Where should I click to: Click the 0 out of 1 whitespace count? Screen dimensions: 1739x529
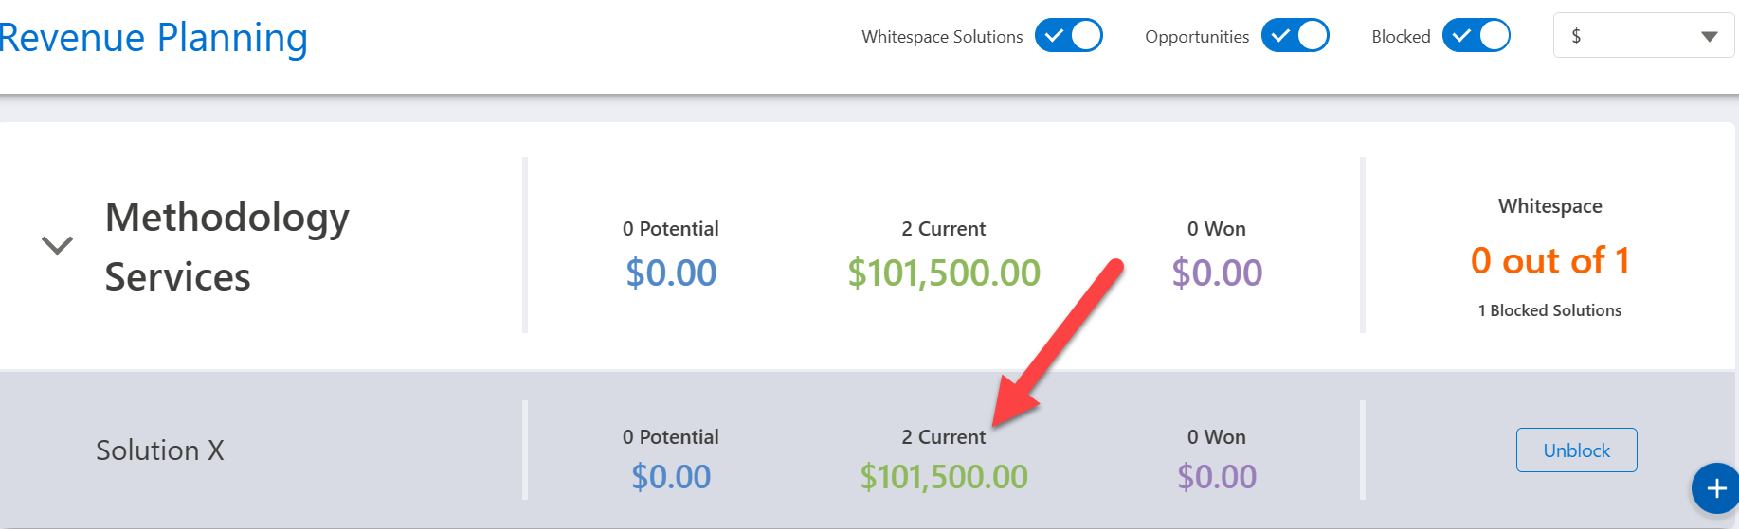(x=1549, y=260)
